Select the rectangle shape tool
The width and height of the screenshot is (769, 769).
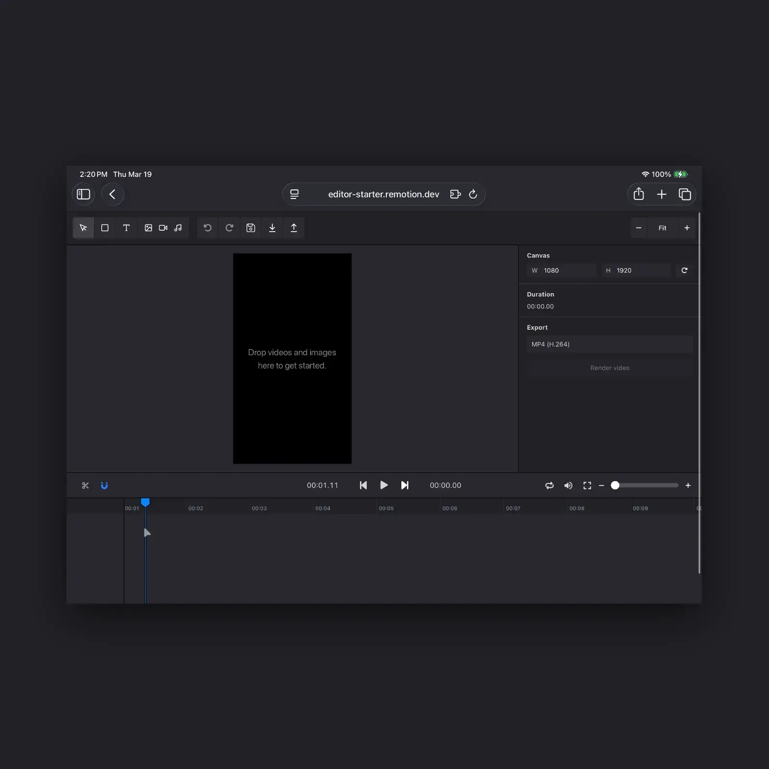pyautogui.click(x=105, y=228)
